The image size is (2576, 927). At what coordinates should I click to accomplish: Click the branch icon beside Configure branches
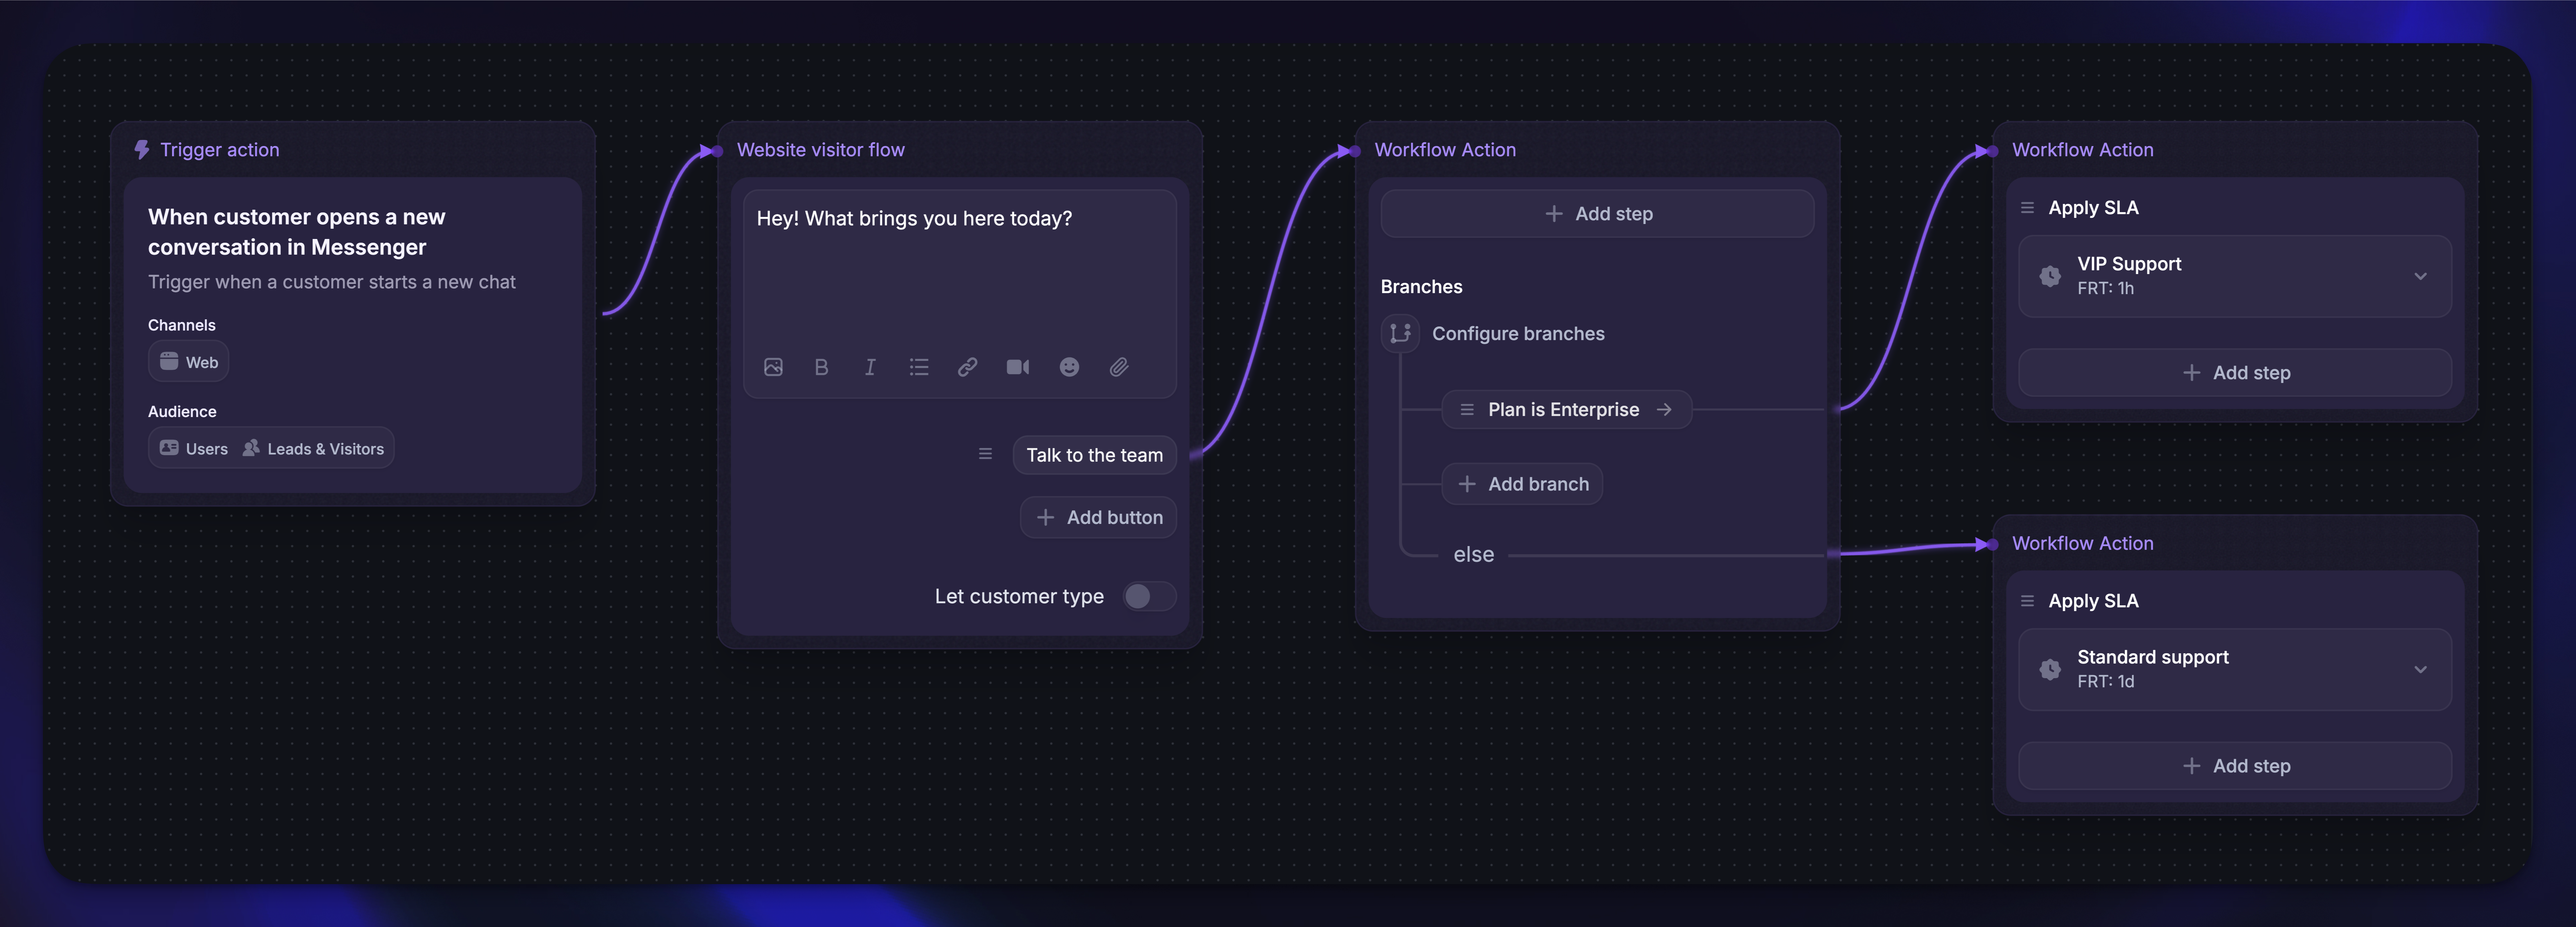point(1400,333)
